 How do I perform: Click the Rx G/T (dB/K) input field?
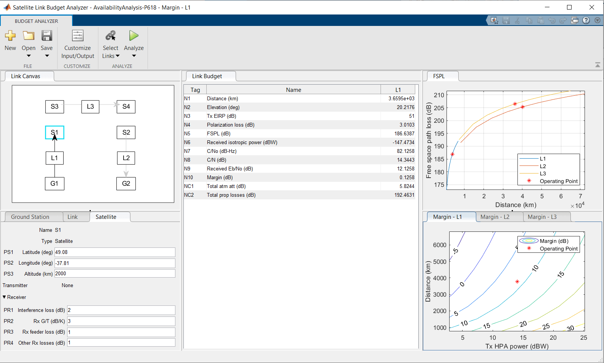pyautogui.click(x=121, y=321)
